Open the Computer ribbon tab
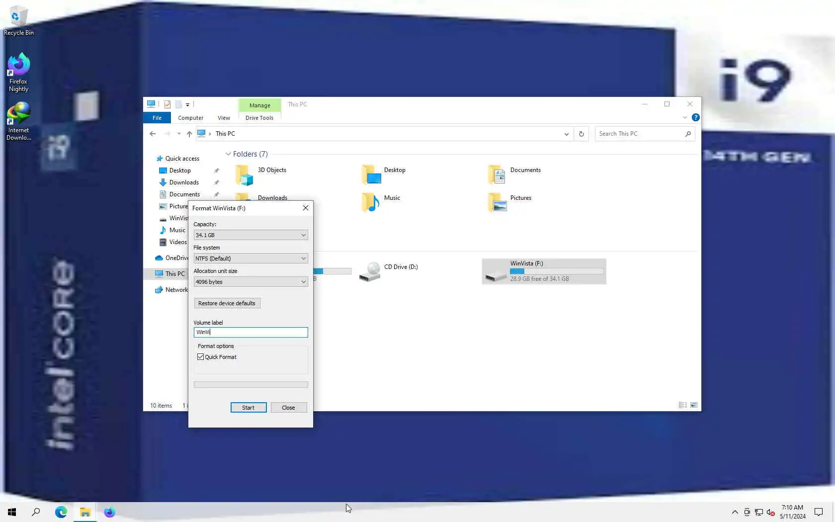Screen dimensions: 835x522 [x=191, y=118]
